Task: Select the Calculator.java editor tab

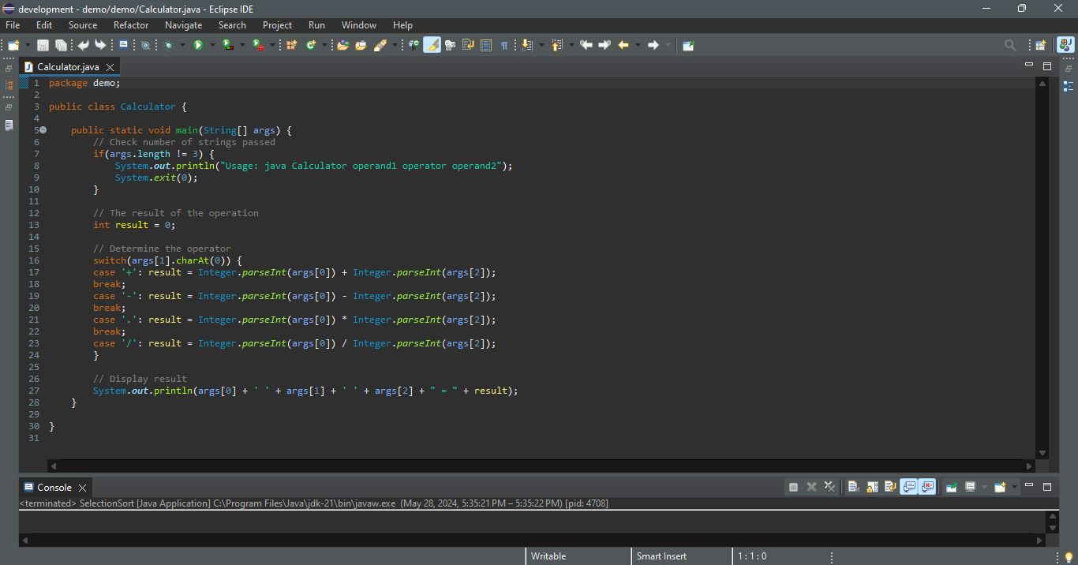Action: pyautogui.click(x=68, y=67)
